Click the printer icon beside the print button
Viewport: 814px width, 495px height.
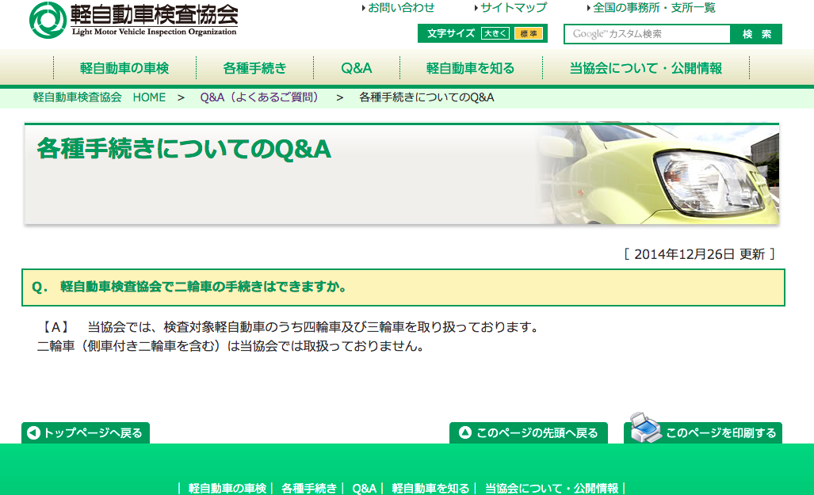(x=645, y=428)
